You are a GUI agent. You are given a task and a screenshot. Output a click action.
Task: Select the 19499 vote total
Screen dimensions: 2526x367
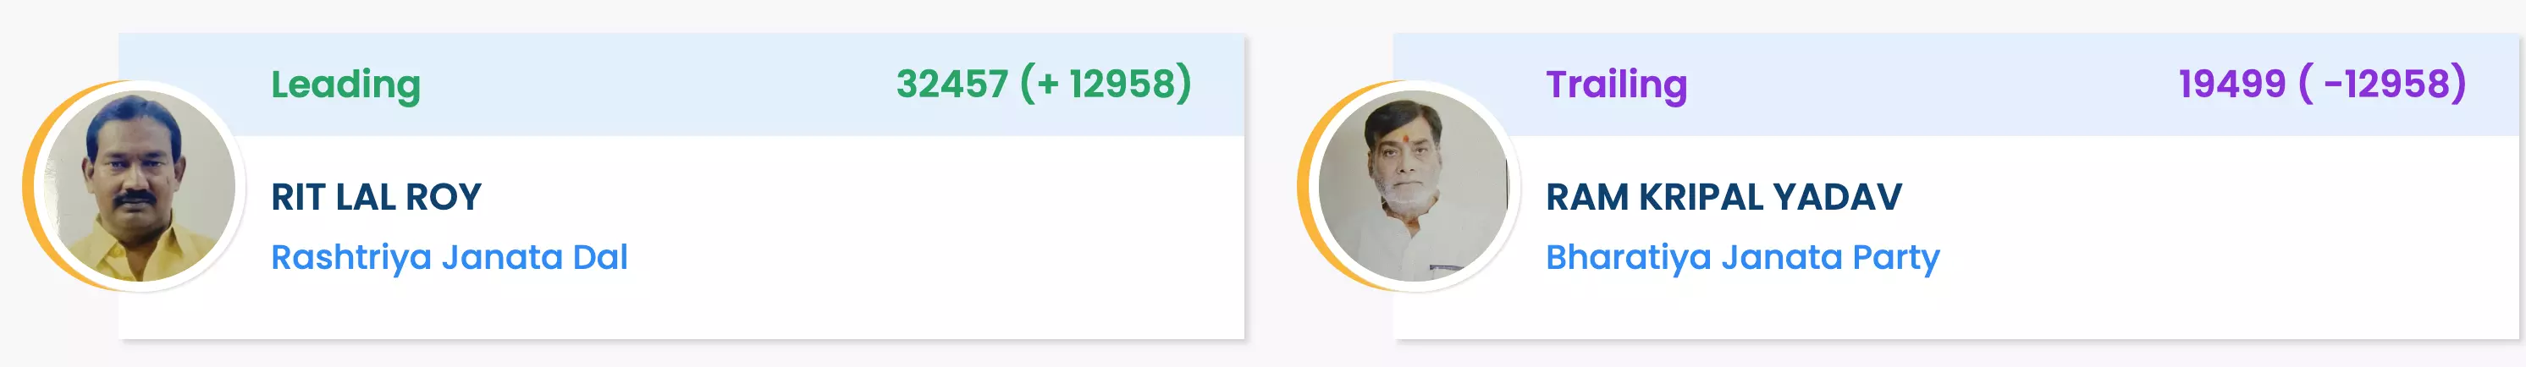click(x=2231, y=85)
